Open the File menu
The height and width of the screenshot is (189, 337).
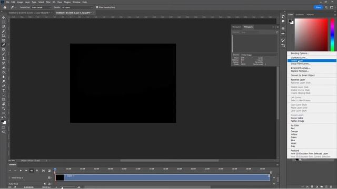pos(7,2)
